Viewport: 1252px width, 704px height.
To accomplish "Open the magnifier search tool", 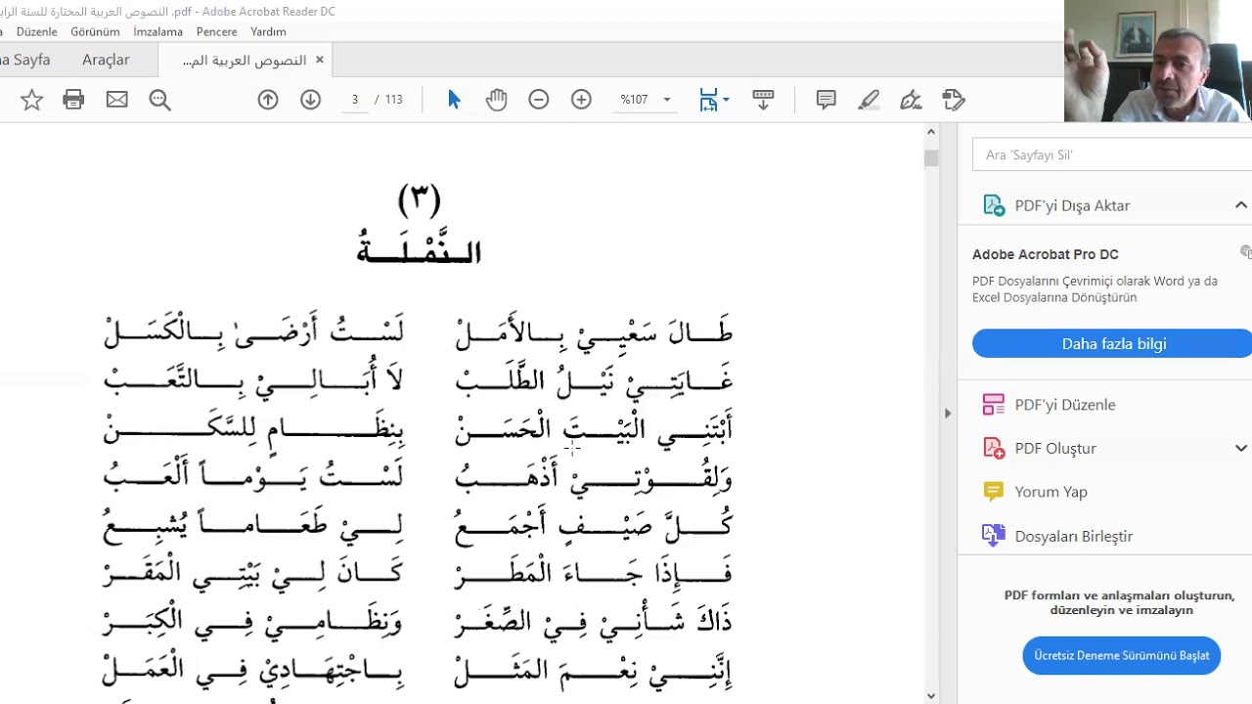I will coord(160,100).
